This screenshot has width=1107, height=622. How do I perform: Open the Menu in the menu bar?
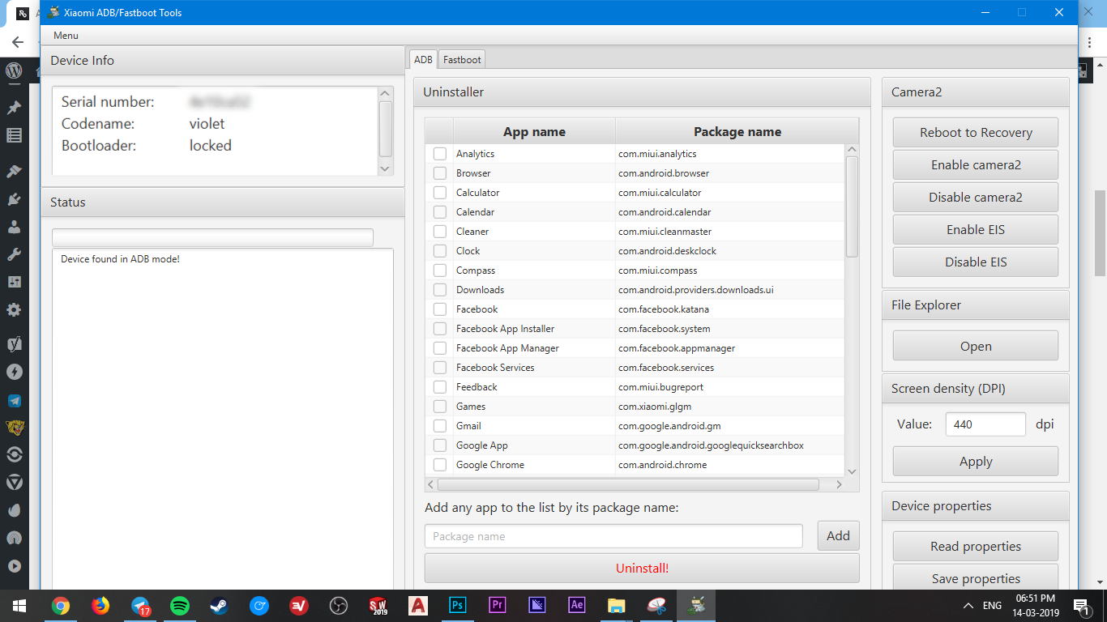[x=66, y=36]
